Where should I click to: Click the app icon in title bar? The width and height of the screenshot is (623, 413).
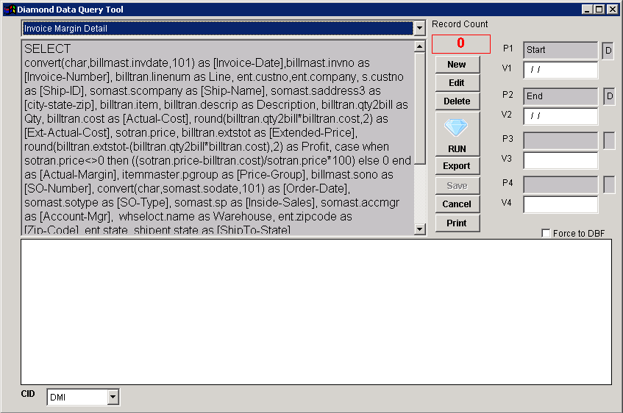click(10, 10)
